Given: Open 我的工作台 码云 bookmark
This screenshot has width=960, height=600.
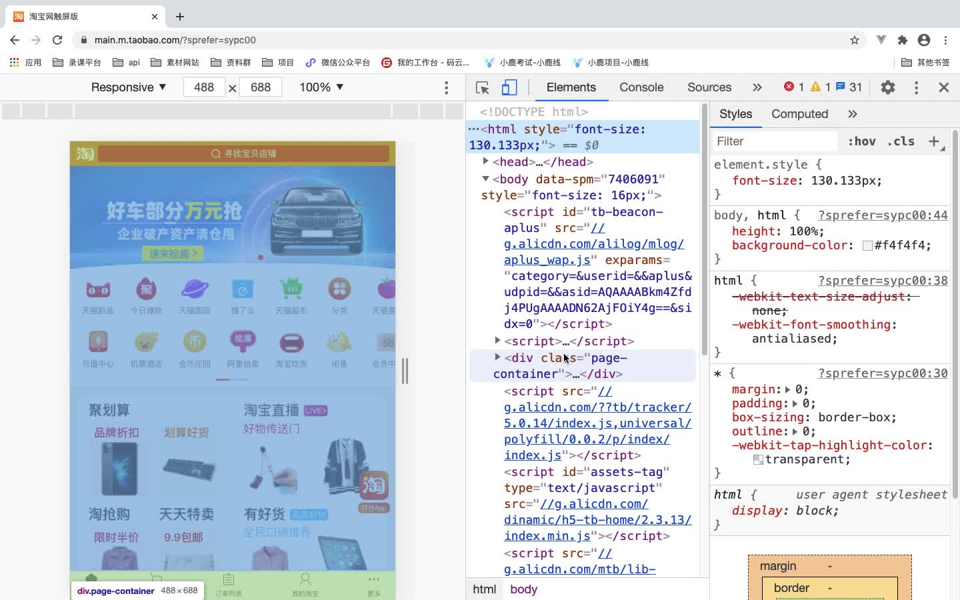Looking at the screenshot, I should click(425, 63).
